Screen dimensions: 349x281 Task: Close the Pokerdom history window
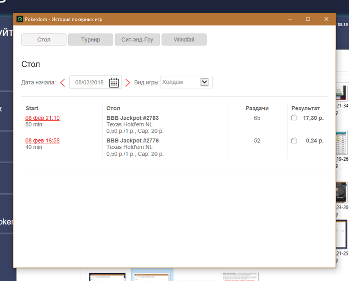tap(326, 19)
